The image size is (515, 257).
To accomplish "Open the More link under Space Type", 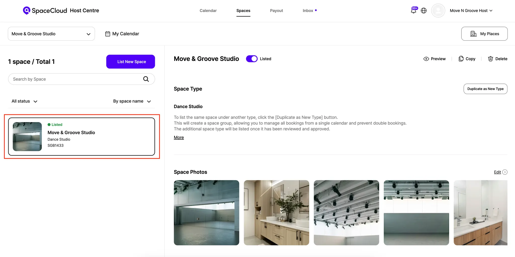I will tap(179, 137).
